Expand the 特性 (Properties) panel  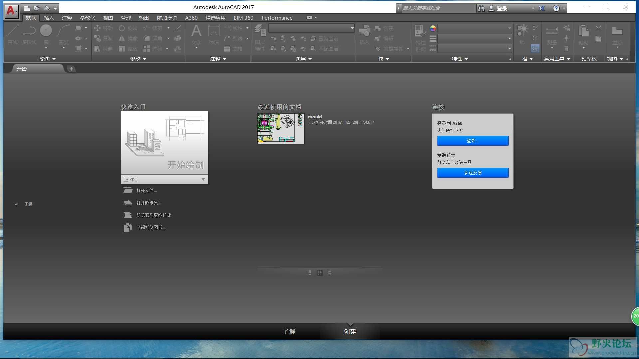[x=460, y=59]
